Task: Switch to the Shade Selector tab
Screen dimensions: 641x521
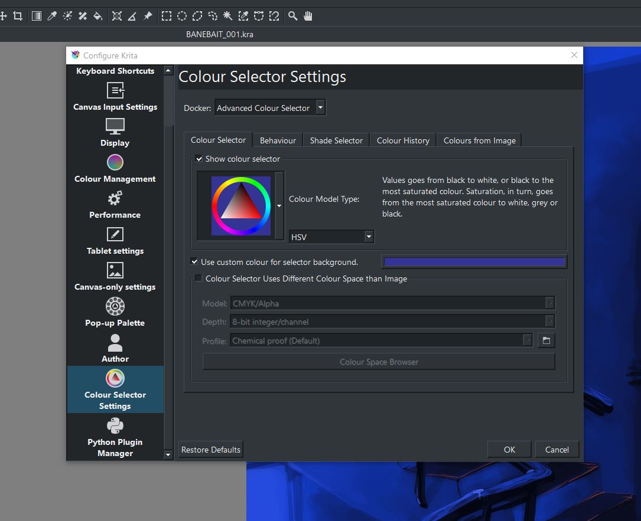Action: click(x=336, y=140)
